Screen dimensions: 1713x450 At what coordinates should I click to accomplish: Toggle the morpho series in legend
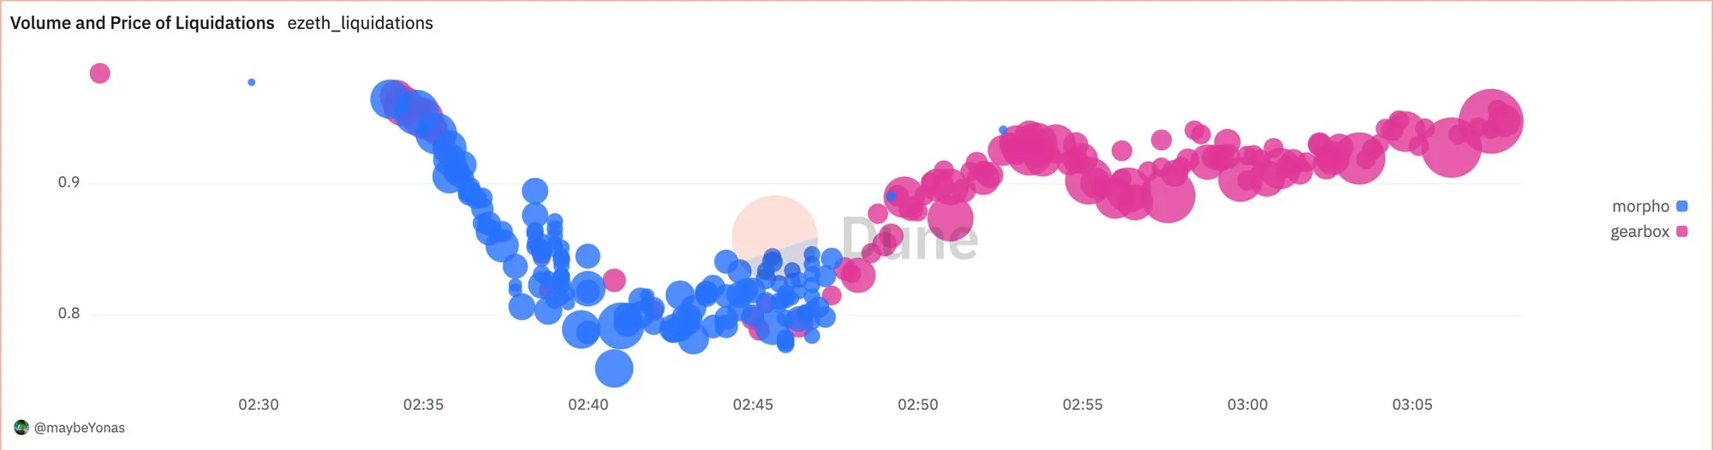[x=1649, y=206]
